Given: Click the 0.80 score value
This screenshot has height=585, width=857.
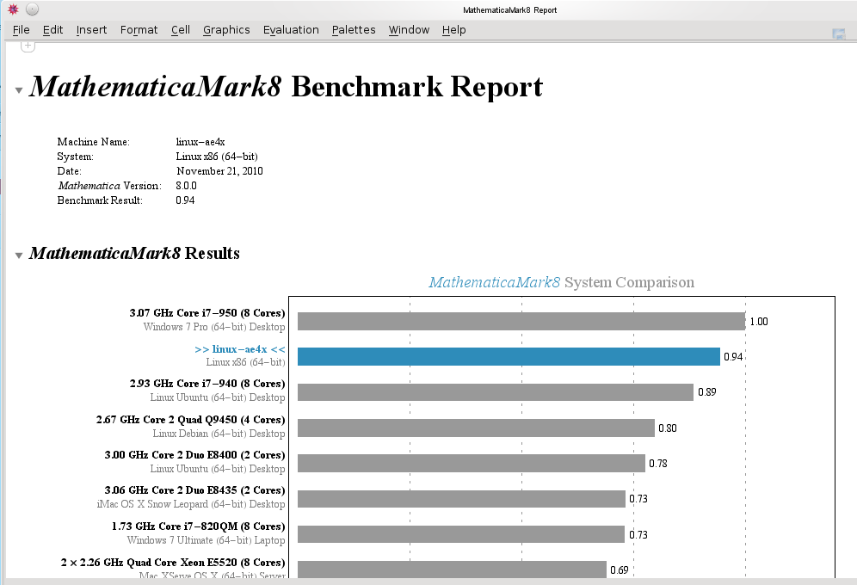Looking at the screenshot, I should click(x=668, y=428).
